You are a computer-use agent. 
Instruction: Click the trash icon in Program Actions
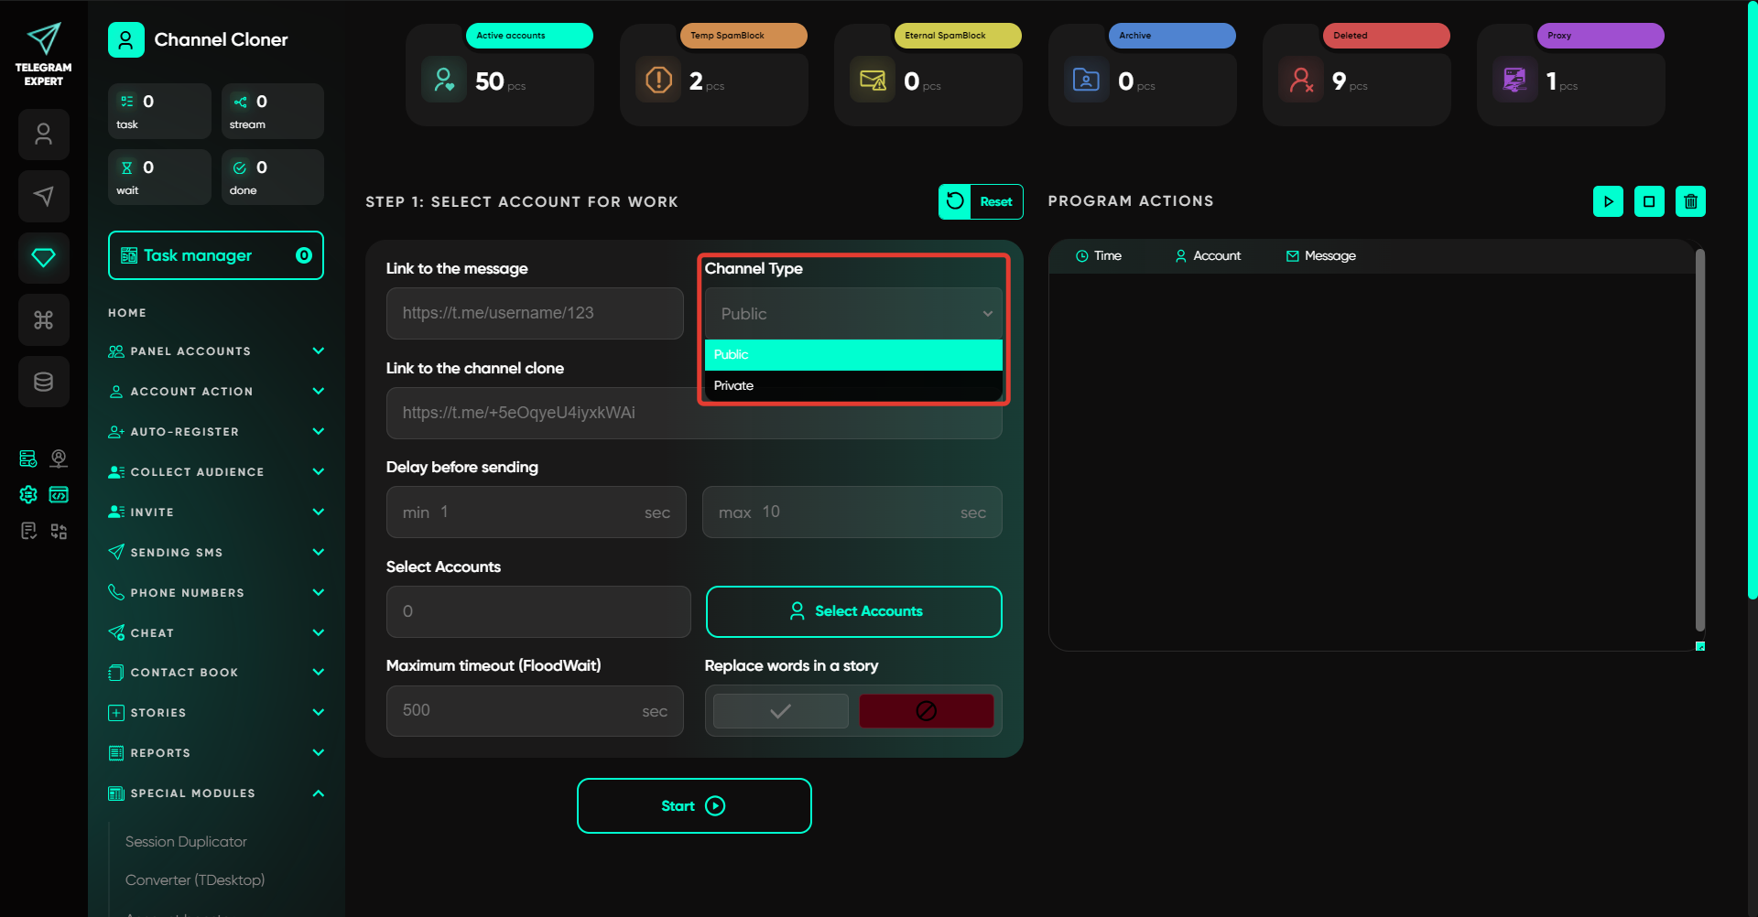(1690, 201)
